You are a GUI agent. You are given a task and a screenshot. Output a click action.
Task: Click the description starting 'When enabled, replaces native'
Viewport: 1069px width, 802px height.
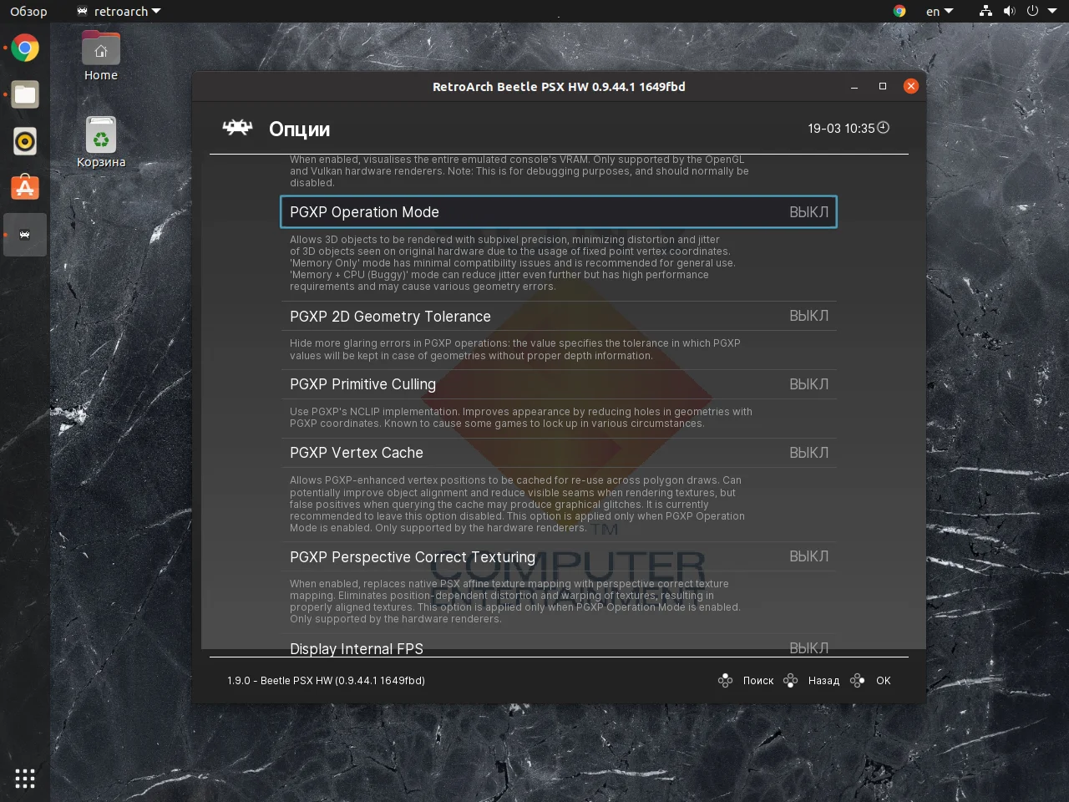click(x=515, y=601)
